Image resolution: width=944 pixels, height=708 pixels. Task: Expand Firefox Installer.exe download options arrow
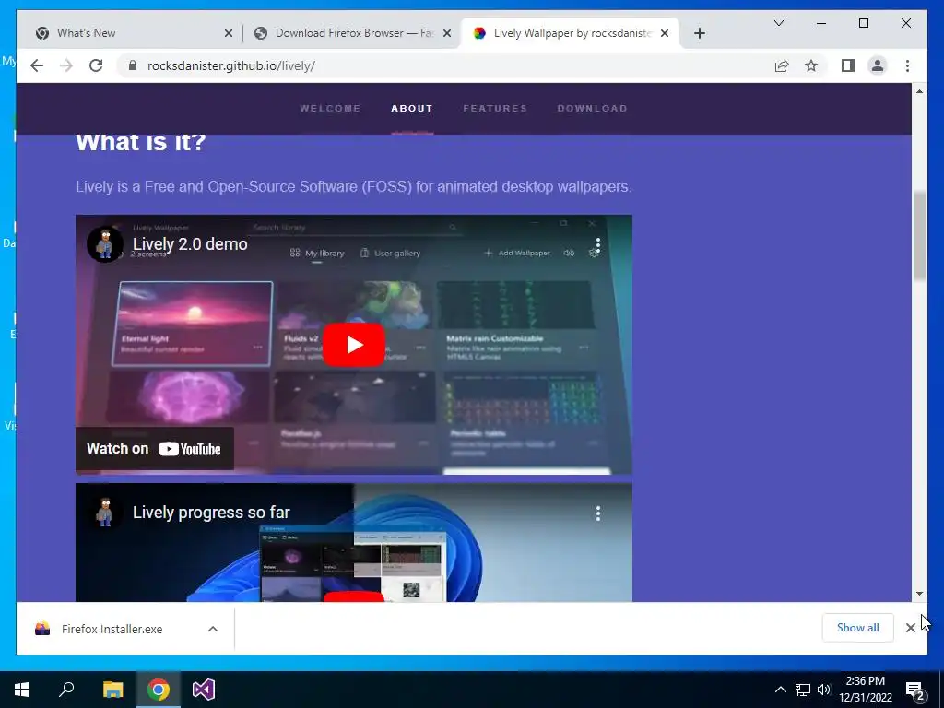(x=213, y=629)
